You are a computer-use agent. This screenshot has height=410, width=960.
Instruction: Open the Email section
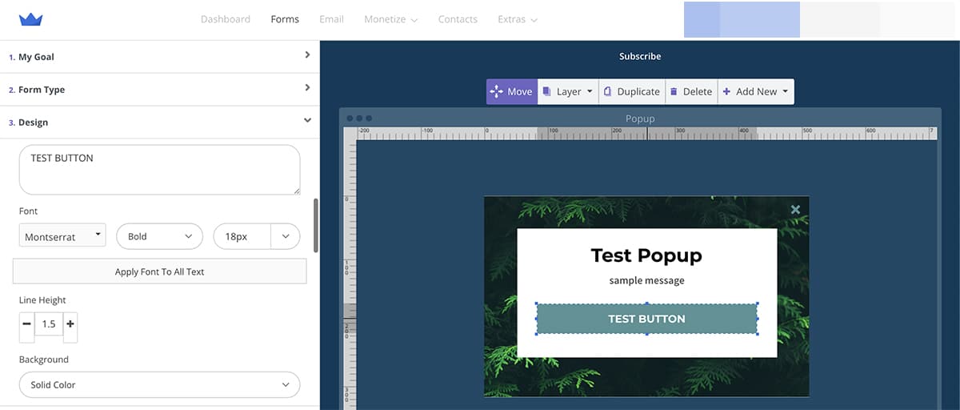click(x=331, y=19)
